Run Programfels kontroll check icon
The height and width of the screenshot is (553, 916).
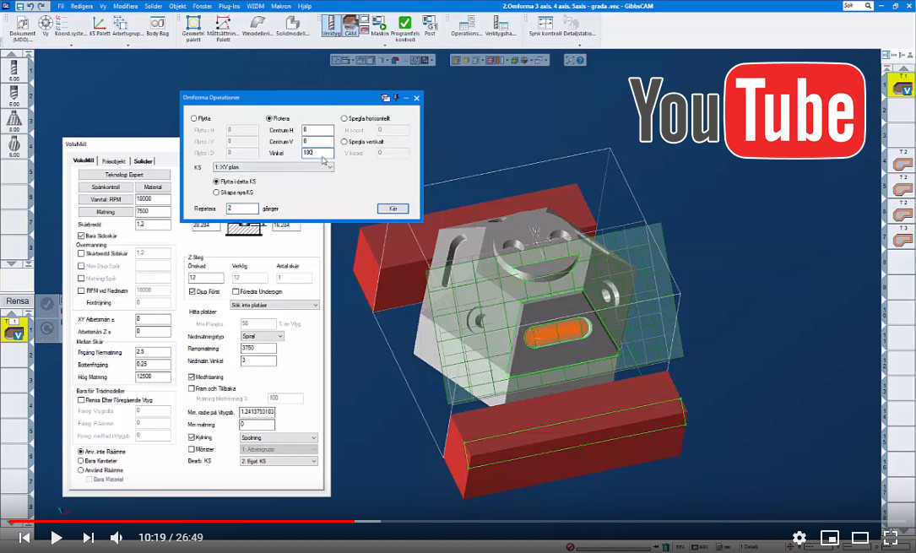tap(404, 24)
